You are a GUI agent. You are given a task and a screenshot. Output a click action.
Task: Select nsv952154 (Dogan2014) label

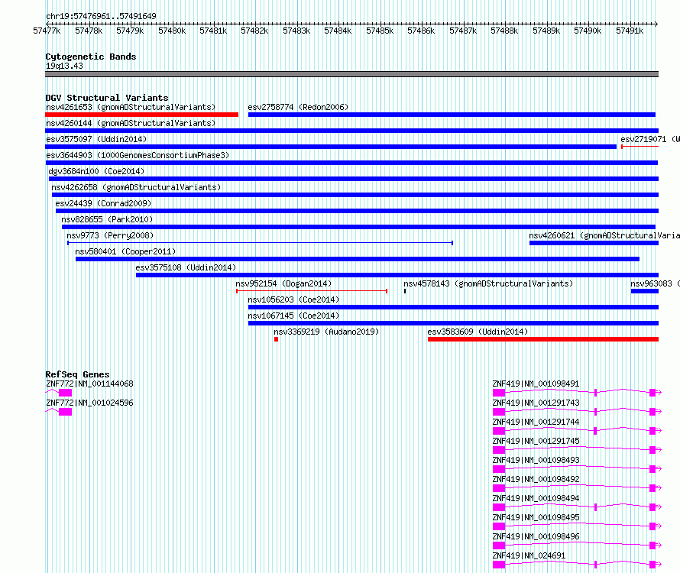(283, 283)
